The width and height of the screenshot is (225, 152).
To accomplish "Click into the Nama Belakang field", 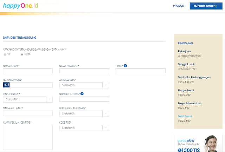I will coord(84,71).
